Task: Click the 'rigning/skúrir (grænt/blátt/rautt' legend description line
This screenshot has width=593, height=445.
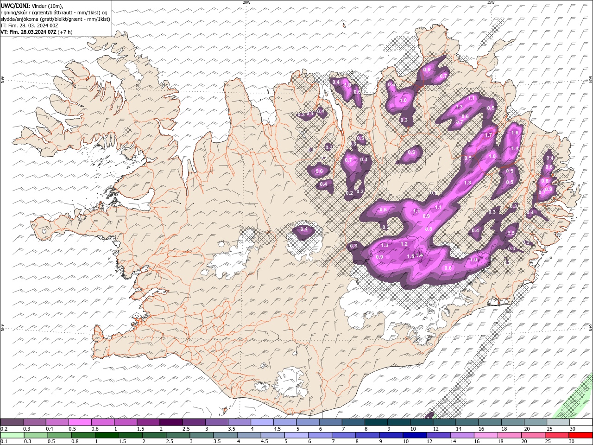Action: click(x=54, y=12)
